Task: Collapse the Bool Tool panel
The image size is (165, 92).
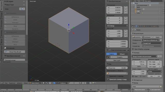Action: pos(5,5)
